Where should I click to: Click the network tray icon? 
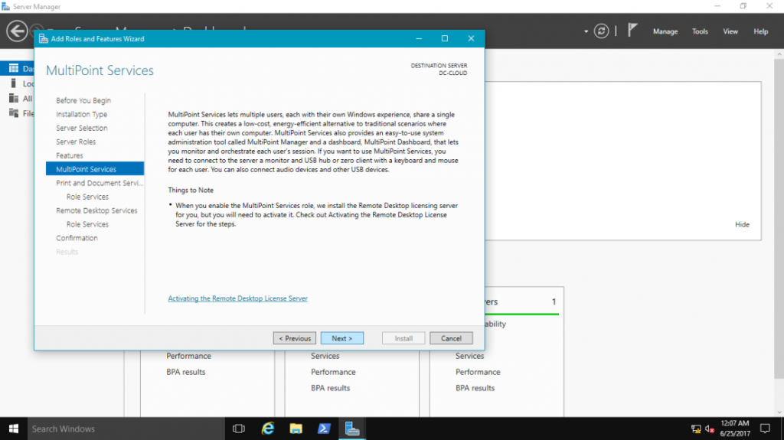coord(696,429)
